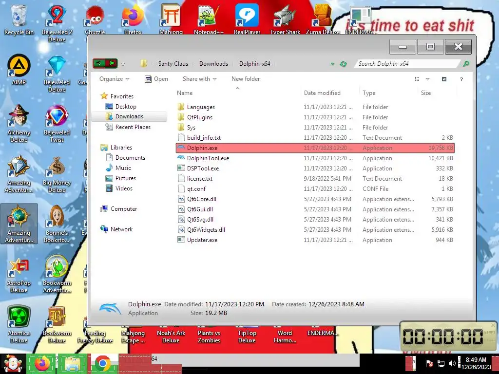Launch Notepad++ desktop shortcut
The image size is (499, 374).
click(x=209, y=19)
